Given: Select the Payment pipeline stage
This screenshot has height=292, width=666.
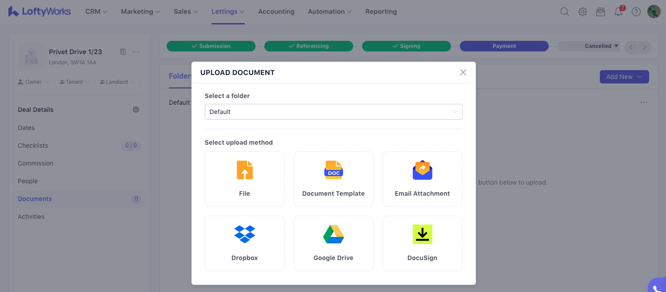Looking at the screenshot, I should point(504,46).
